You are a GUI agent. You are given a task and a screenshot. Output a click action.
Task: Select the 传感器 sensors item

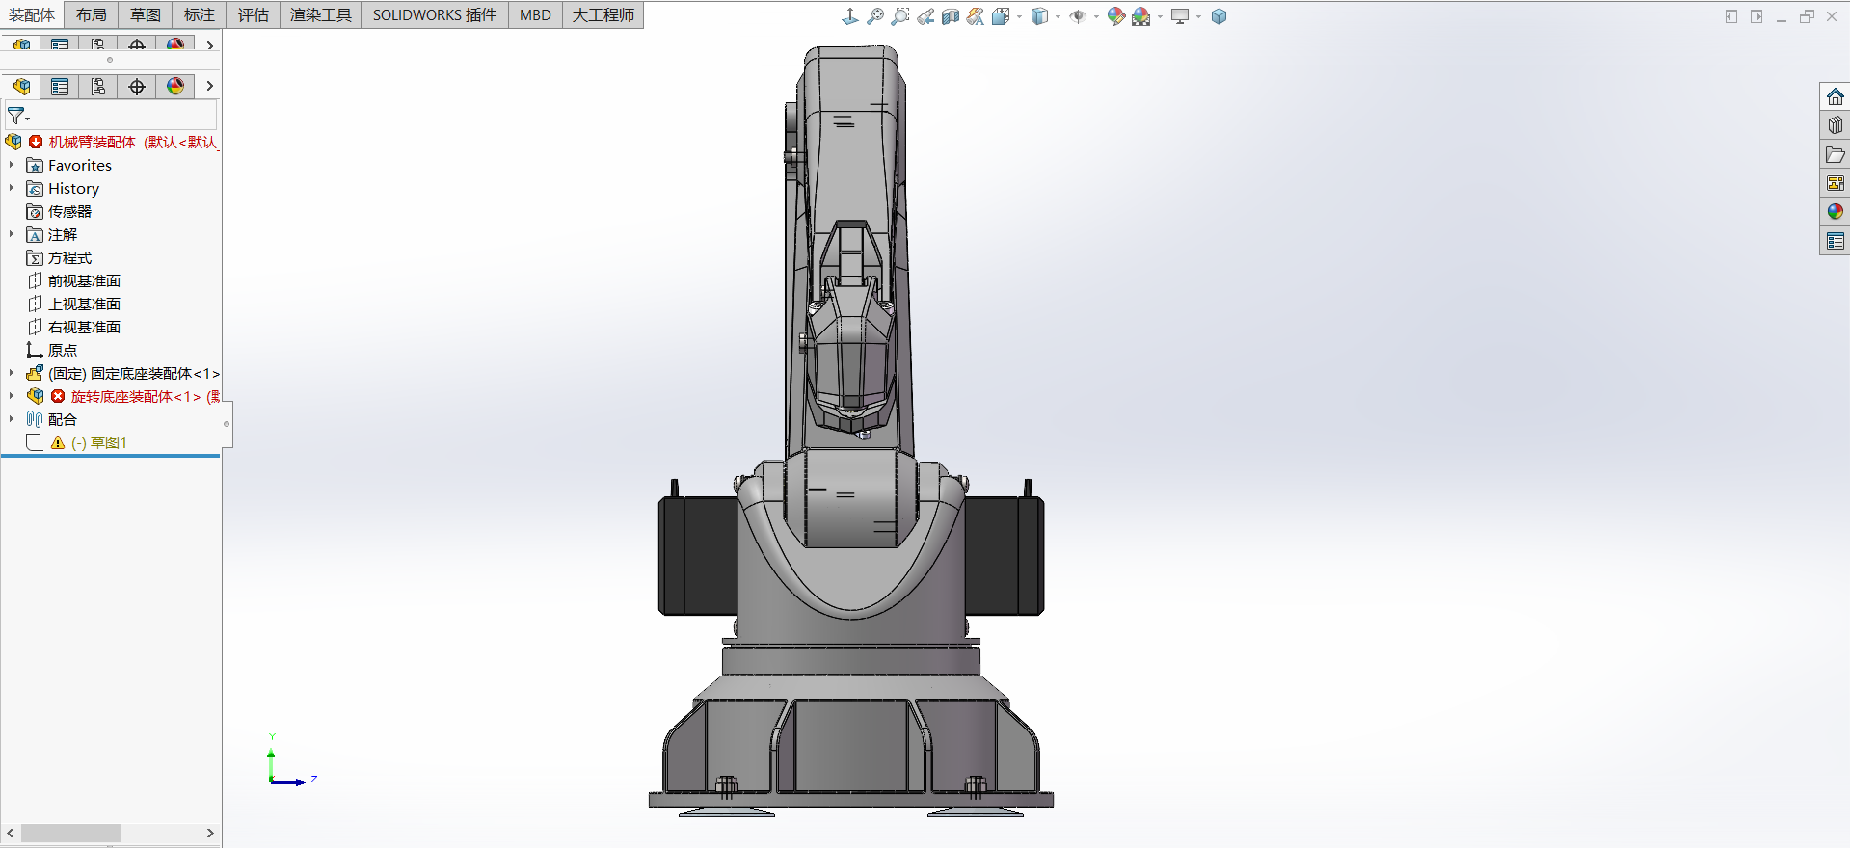69,212
